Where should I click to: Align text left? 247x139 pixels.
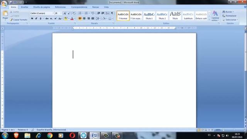[x=80, y=19]
